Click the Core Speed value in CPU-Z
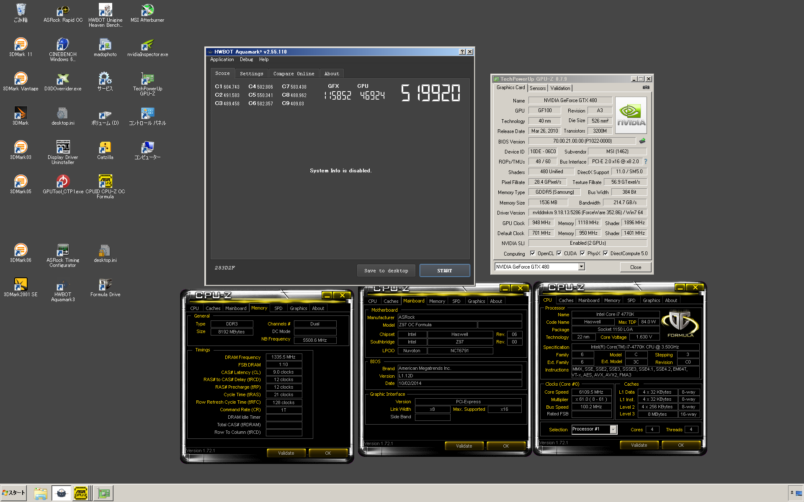The image size is (804, 502). (591, 392)
